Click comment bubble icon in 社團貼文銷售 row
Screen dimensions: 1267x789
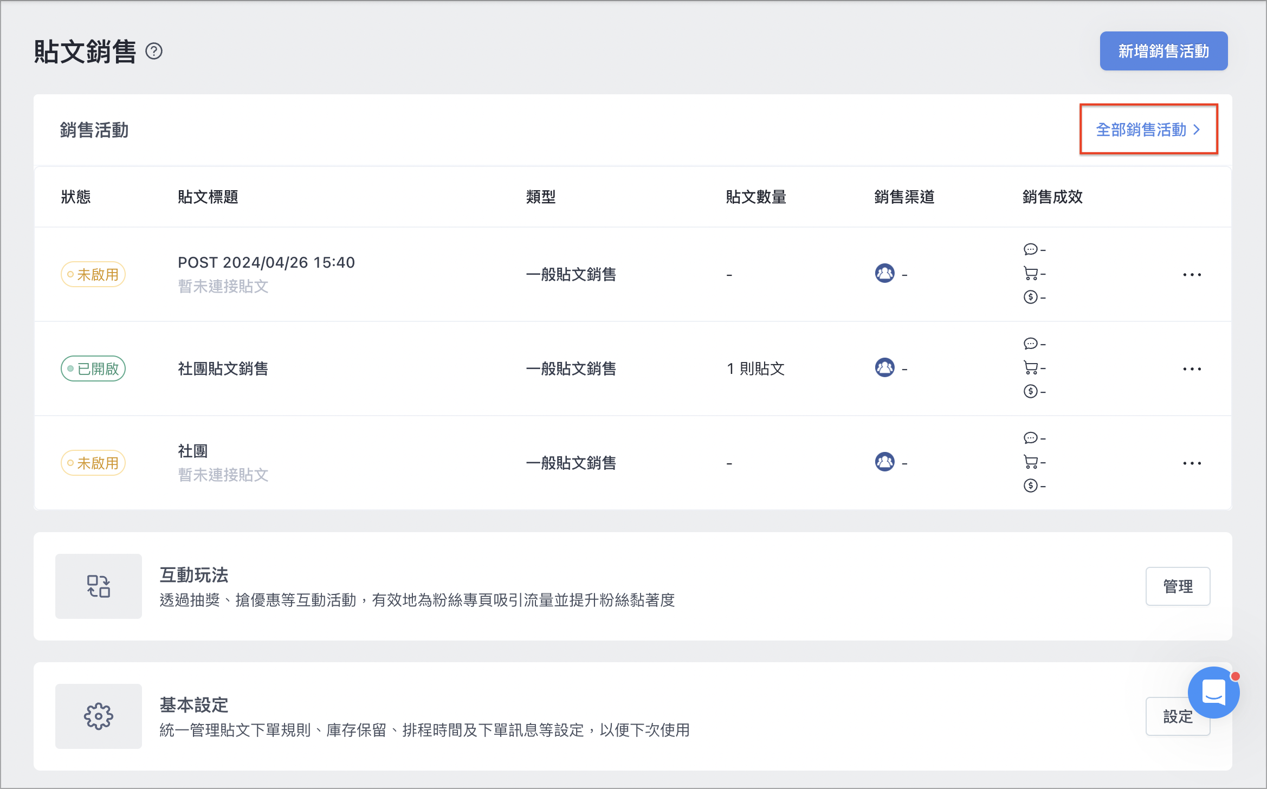(x=1030, y=344)
